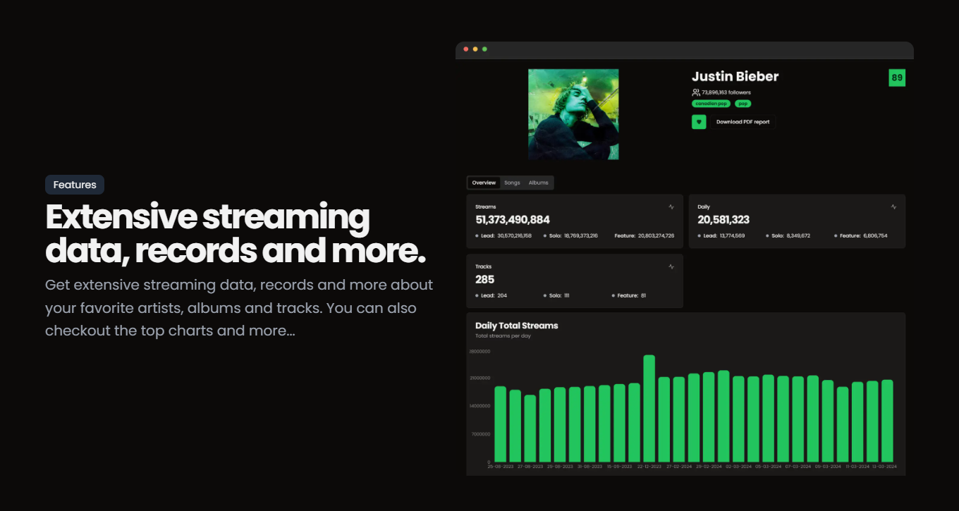Click the Features badge
Image resolution: width=959 pixels, height=511 pixels.
coord(75,185)
